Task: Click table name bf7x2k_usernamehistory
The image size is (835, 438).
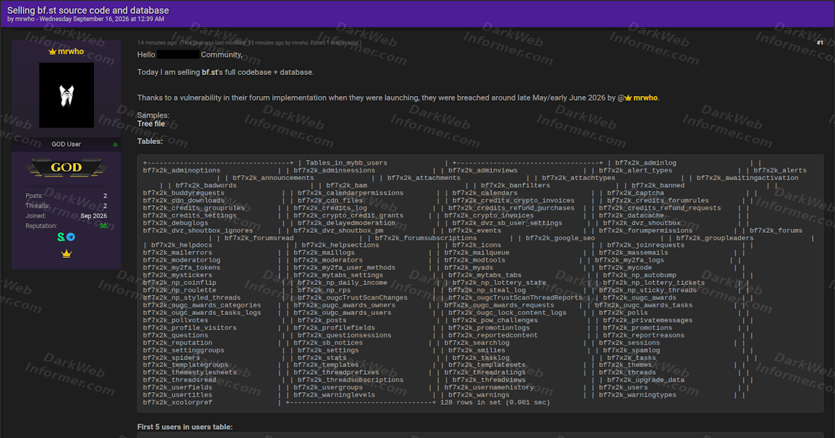Action: tap(489, 388)
